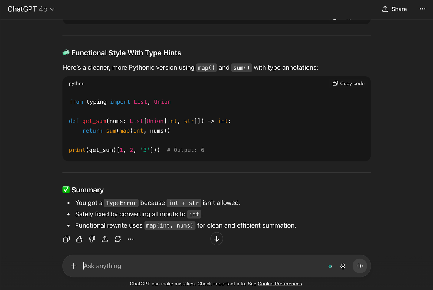Click the python language label in code block
Viewport: 433px width, 290px height.
pyautogui.click(x=77, y=84)
